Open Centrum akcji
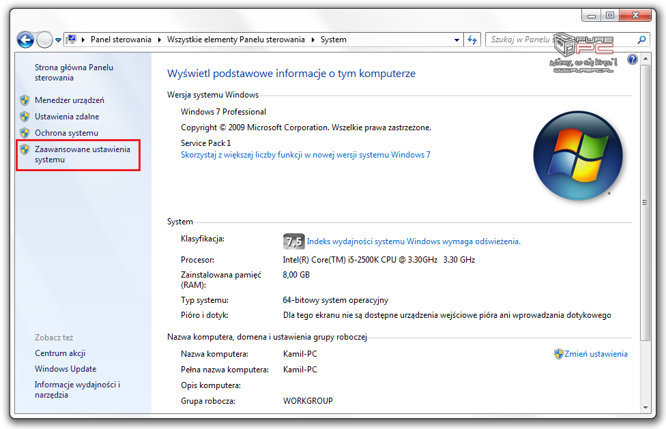Viewport: 666px width, 429px height. point(60,353)
